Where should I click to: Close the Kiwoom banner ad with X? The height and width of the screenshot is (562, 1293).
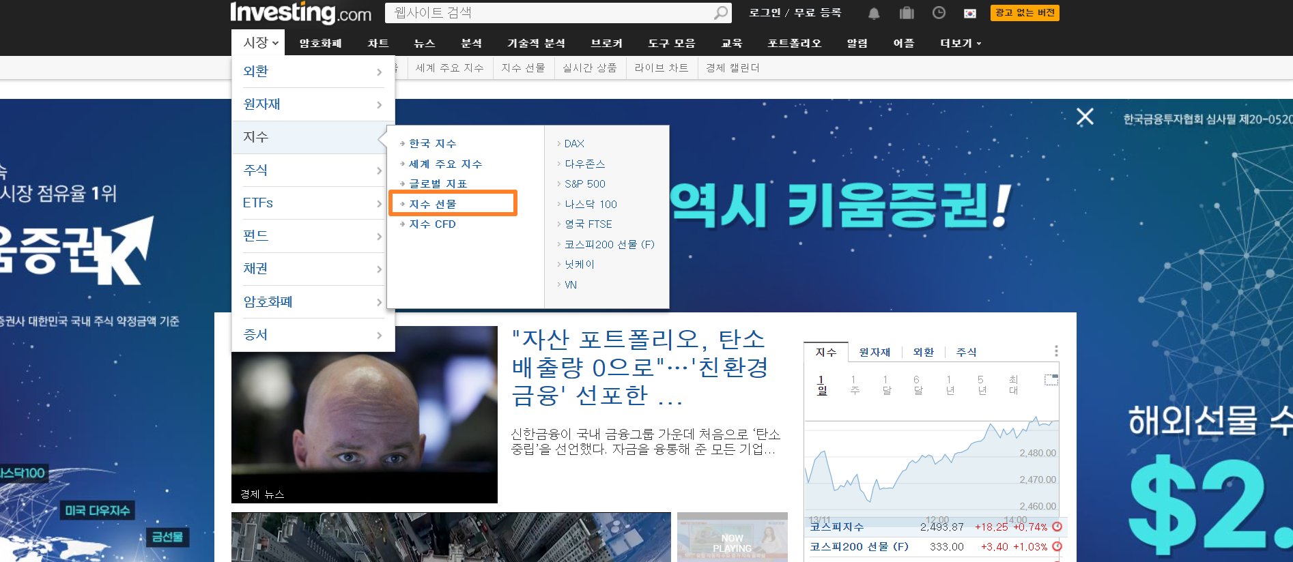coord(1085,117)
